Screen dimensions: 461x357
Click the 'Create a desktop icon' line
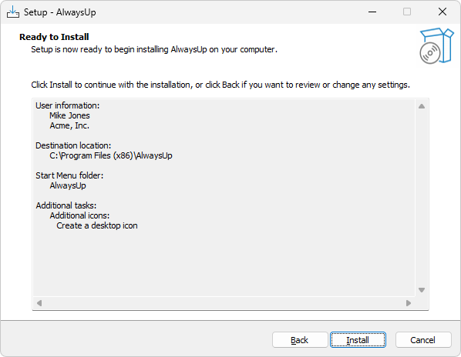coord(97,225)
